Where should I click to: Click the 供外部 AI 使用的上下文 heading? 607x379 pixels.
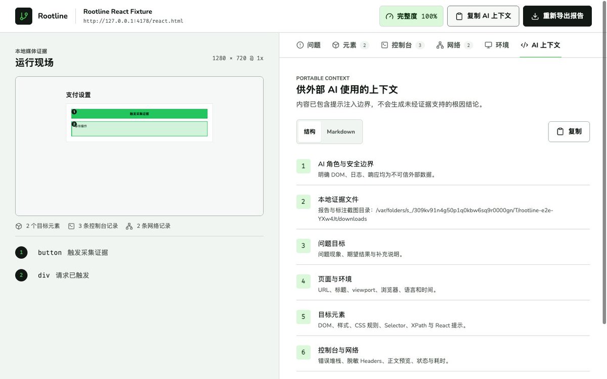(x=347, y=90)
